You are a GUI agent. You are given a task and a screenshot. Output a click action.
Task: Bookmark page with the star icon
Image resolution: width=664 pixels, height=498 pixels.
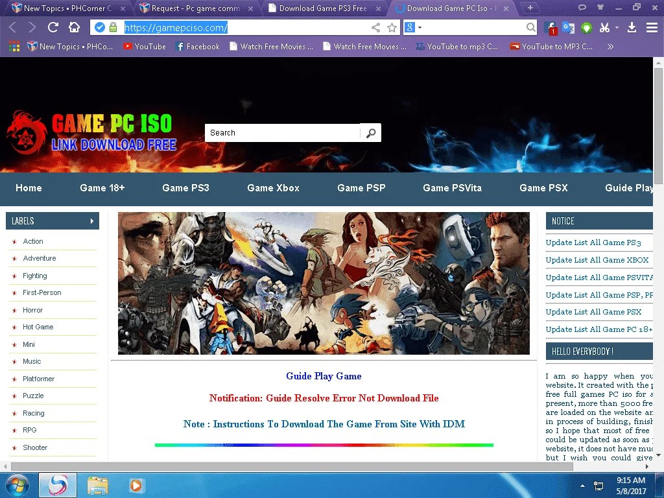coord(392,27)
